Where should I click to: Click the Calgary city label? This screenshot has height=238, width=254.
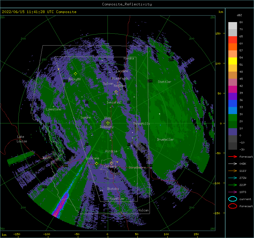point(110,166)
